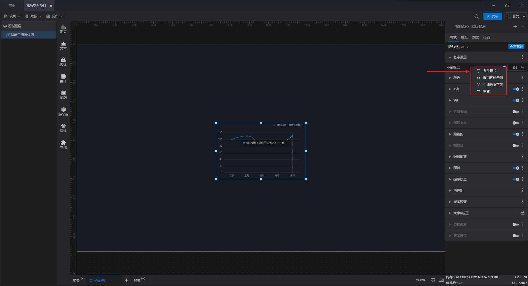Open the 图表 chart component category
This screenshot has width=528, height=286.
tap(63, 29)
